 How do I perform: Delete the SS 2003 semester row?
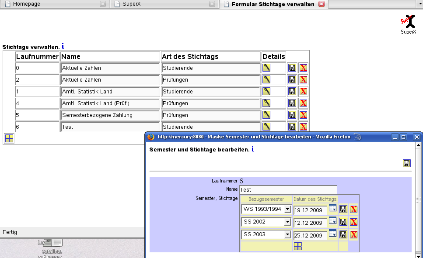pyautogui.click(x=353, y=234)
